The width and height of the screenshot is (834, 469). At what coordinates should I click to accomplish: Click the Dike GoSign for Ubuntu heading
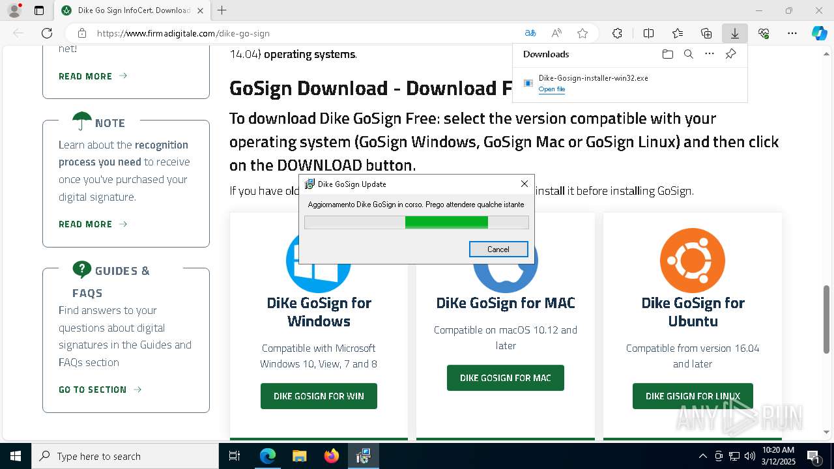coord(693,312)
